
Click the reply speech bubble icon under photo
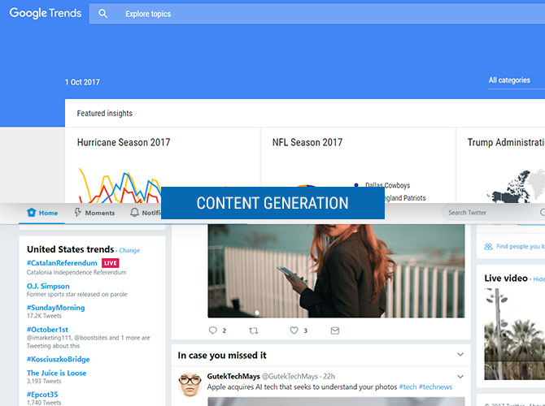(213, 330)
